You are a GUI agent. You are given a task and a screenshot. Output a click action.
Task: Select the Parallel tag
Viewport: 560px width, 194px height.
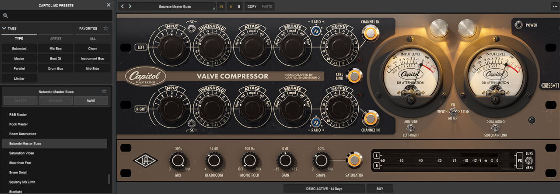(19, 68)
